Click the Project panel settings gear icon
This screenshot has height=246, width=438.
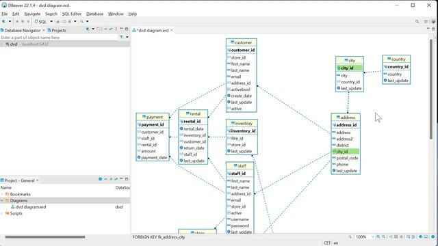pos(100,179)
